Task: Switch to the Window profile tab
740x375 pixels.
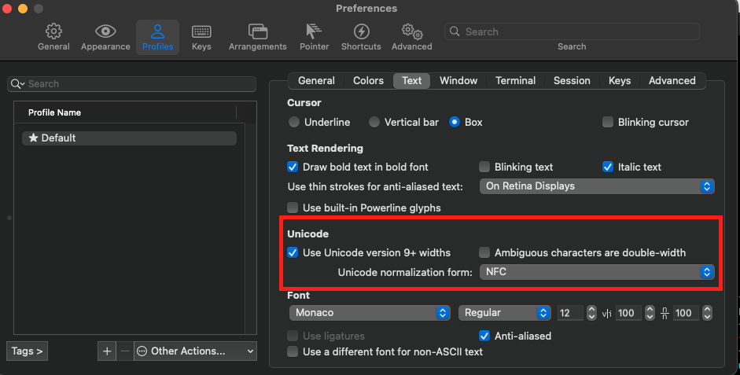Action: (458, 81)
